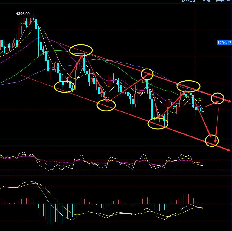Image resolution: width=232 pixels, height=231 pixels.
Task: Select the second yellow ellipse on lower trendline
Action: (x=106, y=105)
